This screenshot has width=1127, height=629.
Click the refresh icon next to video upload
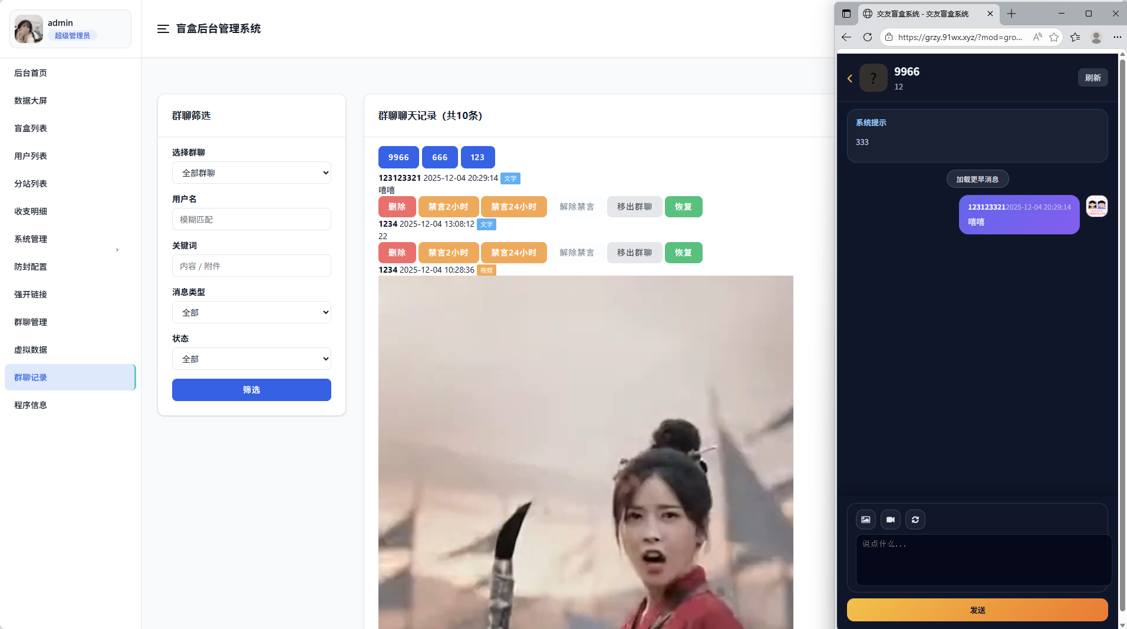[x=915, y=519]
